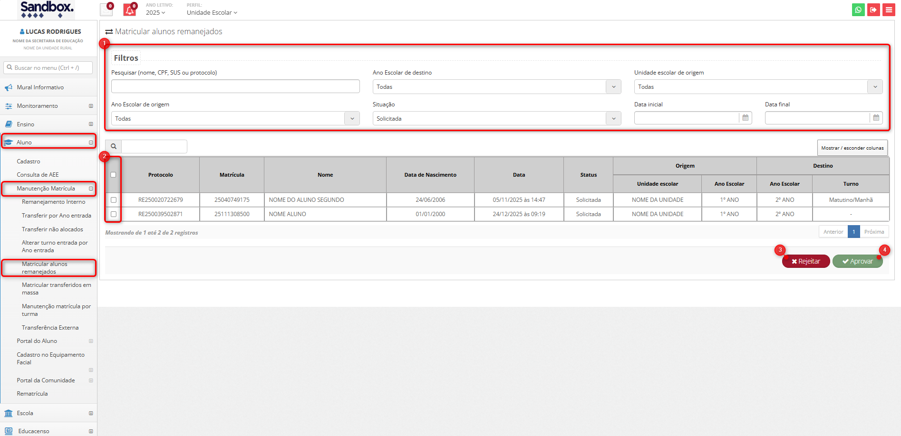Viewport: 901px width, 436px height.
Task: Open WhatsApp support icon
Action: (x=858, y=9)
